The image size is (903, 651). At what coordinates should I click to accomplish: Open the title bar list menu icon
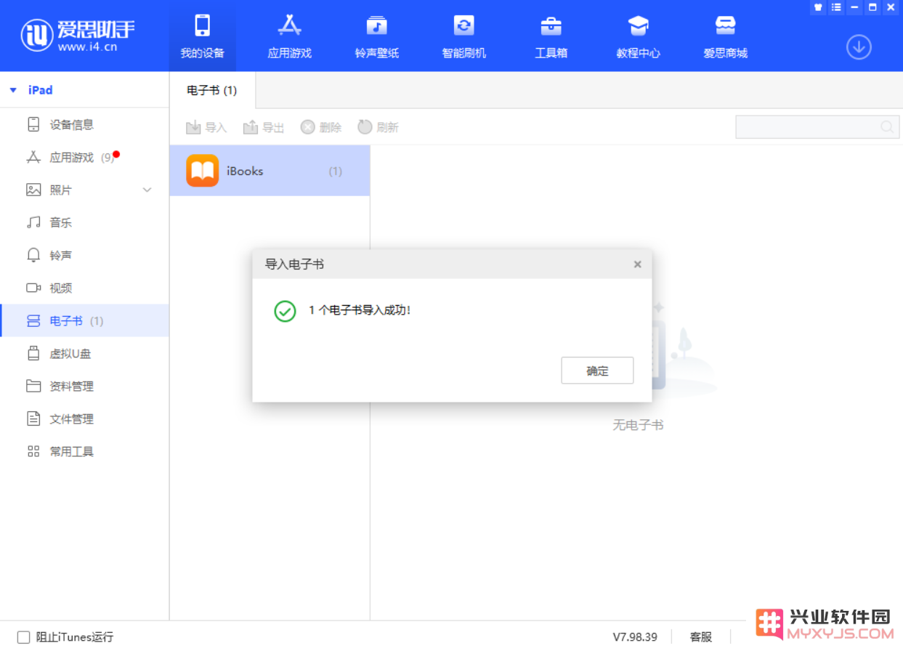tap(836, 7)
